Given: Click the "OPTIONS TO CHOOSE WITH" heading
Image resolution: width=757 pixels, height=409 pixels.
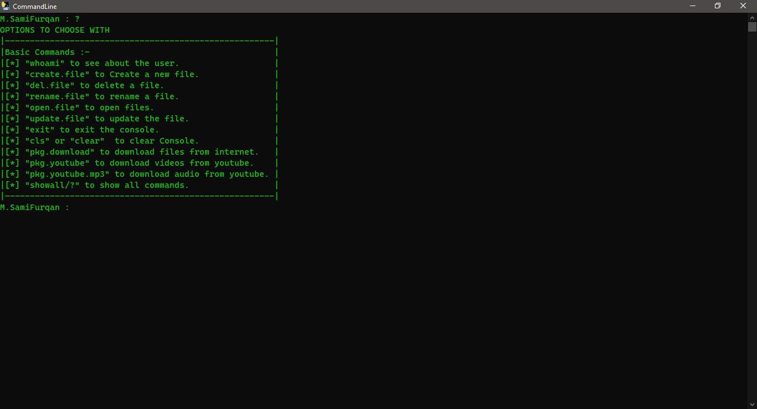Looking at the screenshot, I should click(55, 30).
